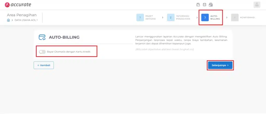Click the 'Bila tidak diperlukan' hint text
This screenshot has height=114, width=266.
[x=164, y=49]
